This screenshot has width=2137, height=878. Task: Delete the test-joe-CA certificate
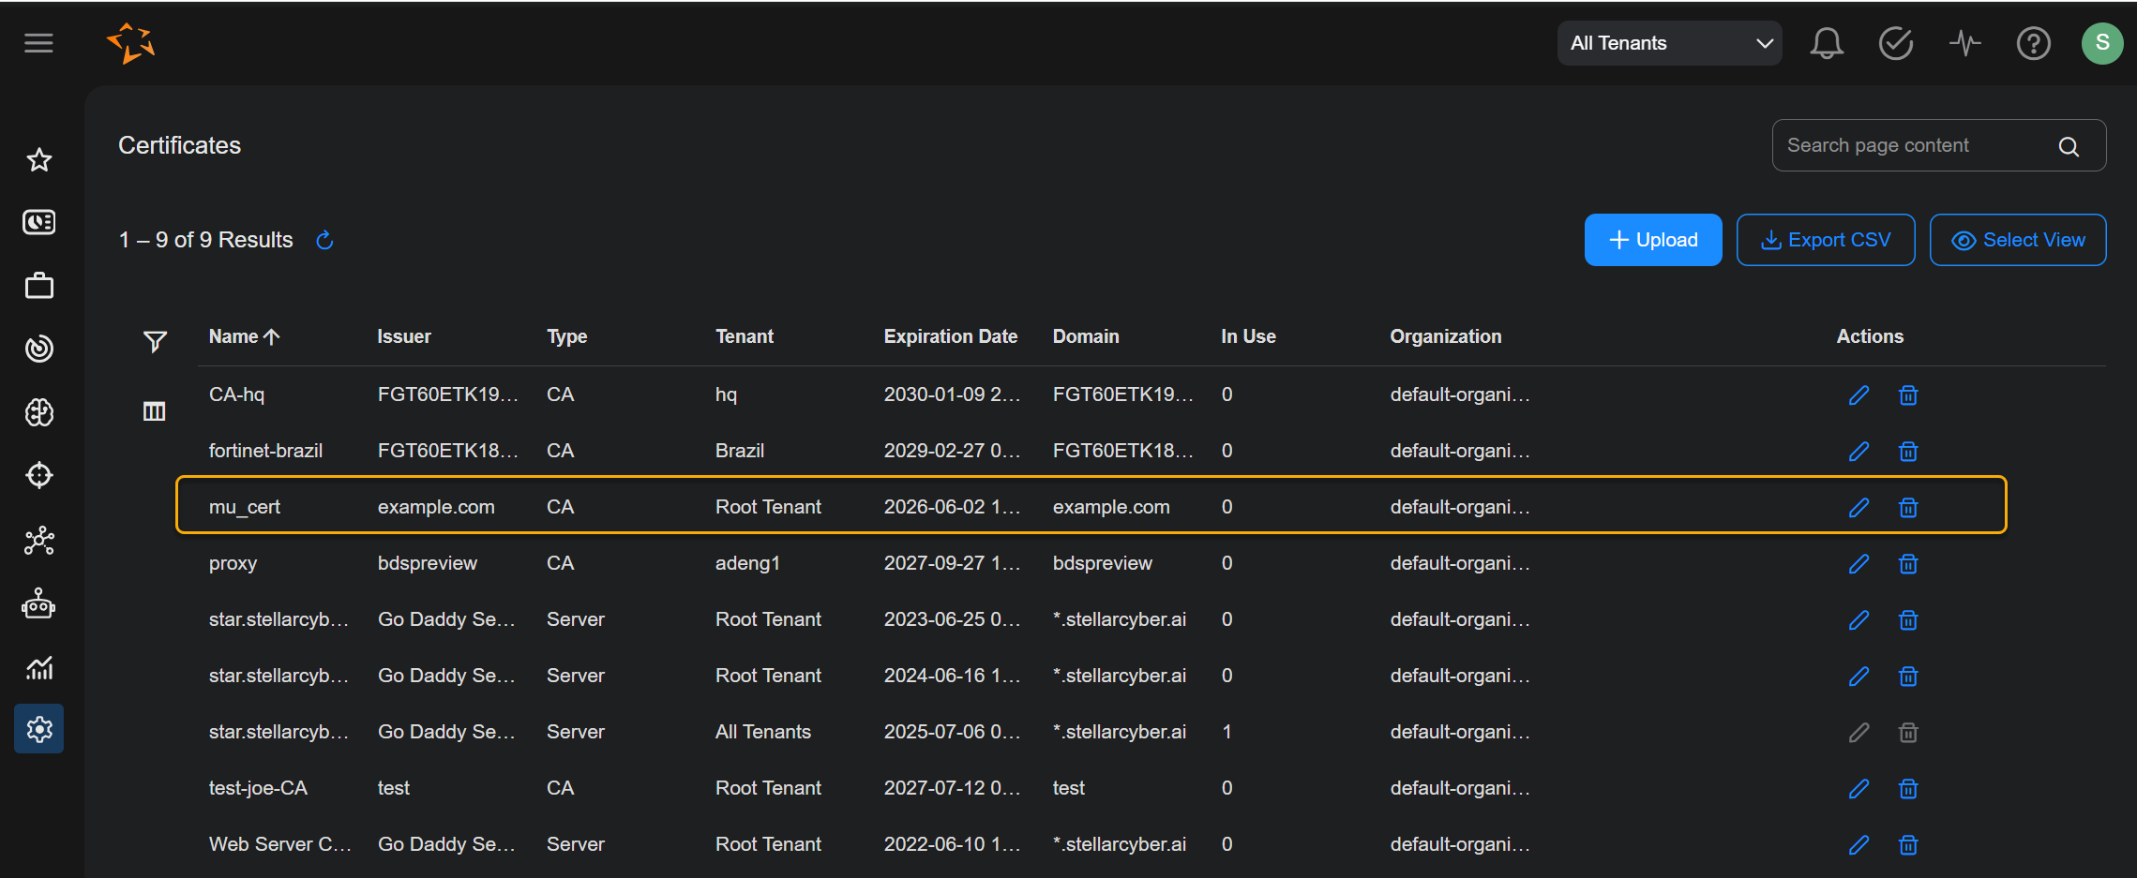[x=1908, y=788]
